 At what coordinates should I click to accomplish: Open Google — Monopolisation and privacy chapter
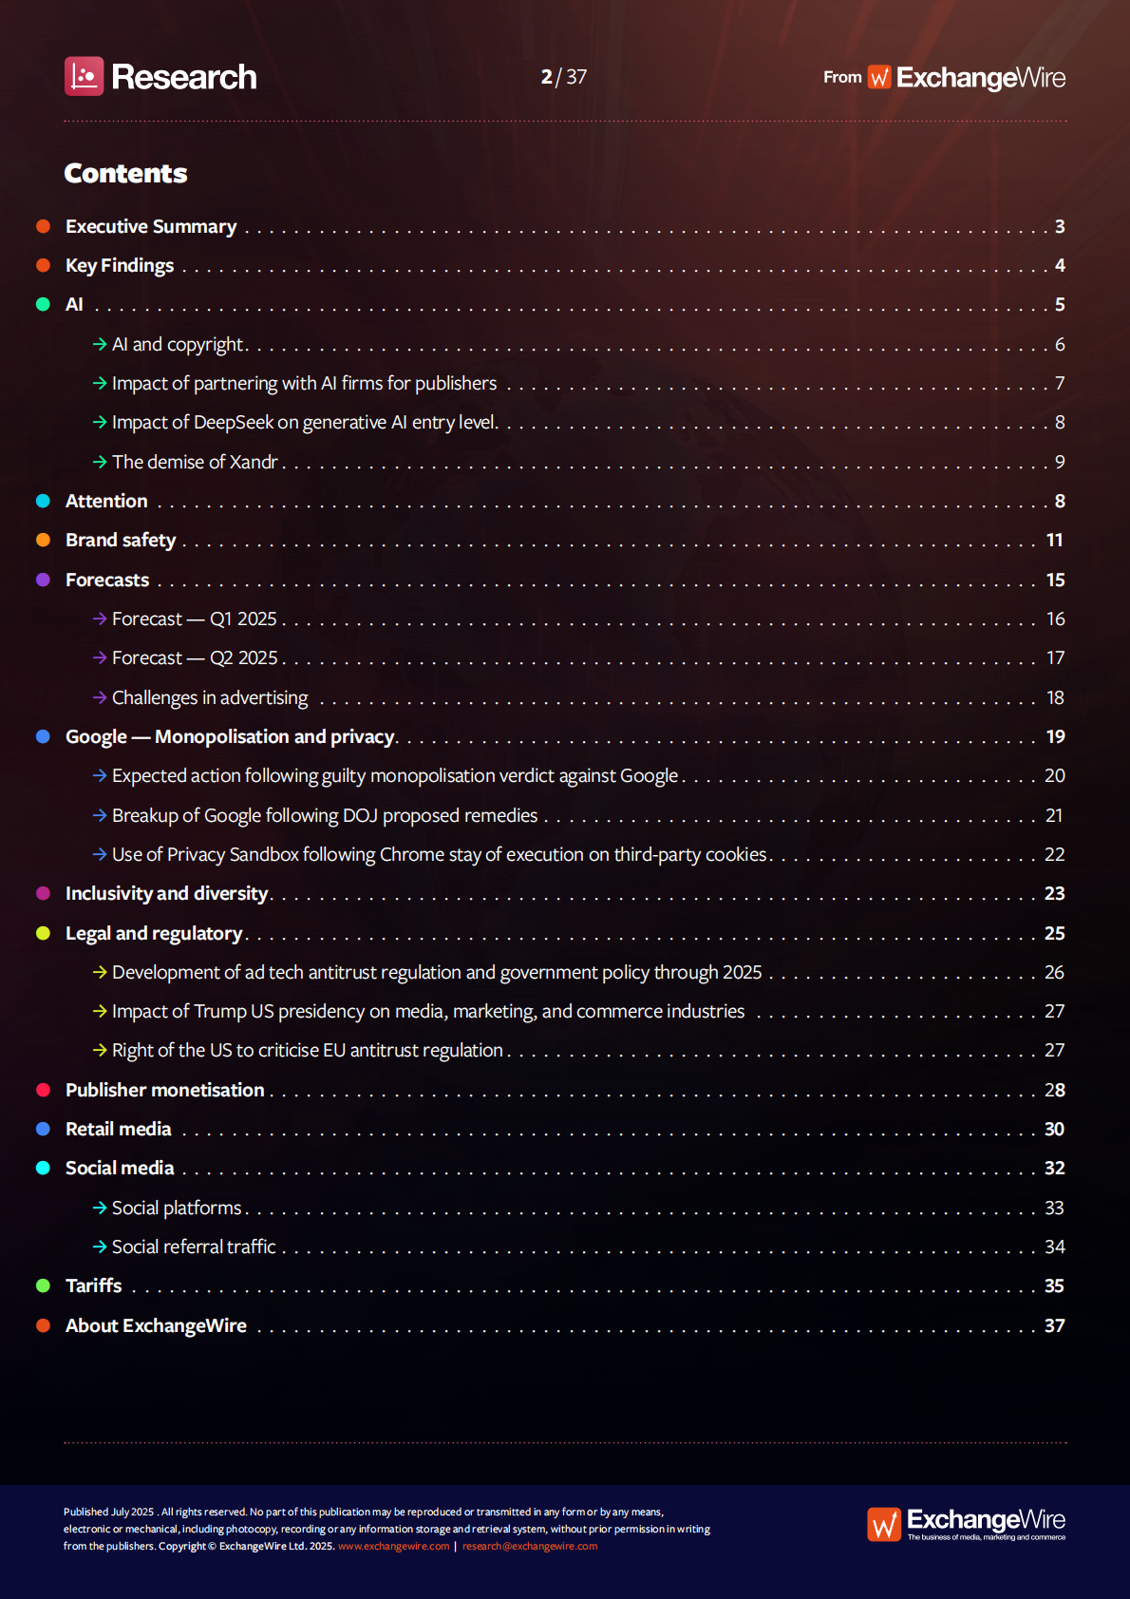click(x=230, y=737)
